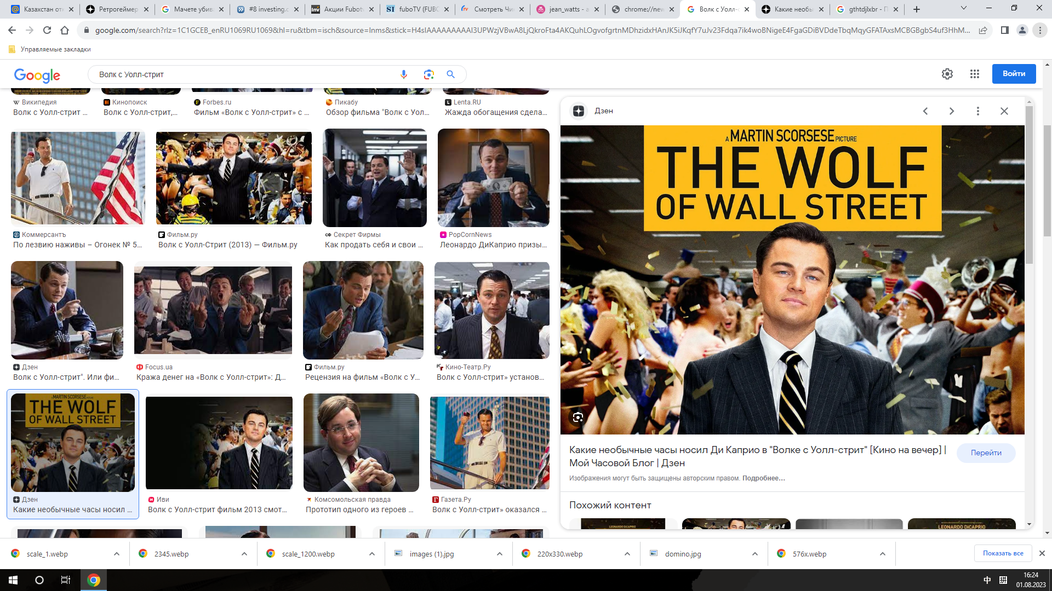Open the browser home page
1052x591 pixels.
point(65,30)
